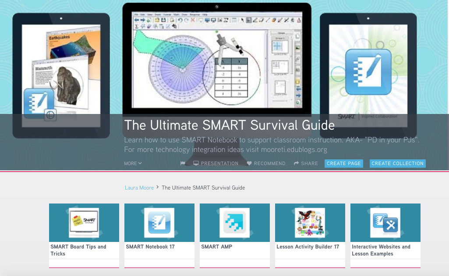Viewport: 449px width, 276px height.
Task: Click the 'SMART Notebook 17' title
Action: pos(150,247)
